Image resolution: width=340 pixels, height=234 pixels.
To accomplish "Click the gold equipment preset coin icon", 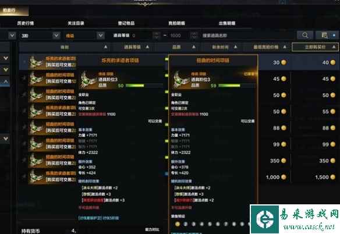I will [x=178, y=224].
